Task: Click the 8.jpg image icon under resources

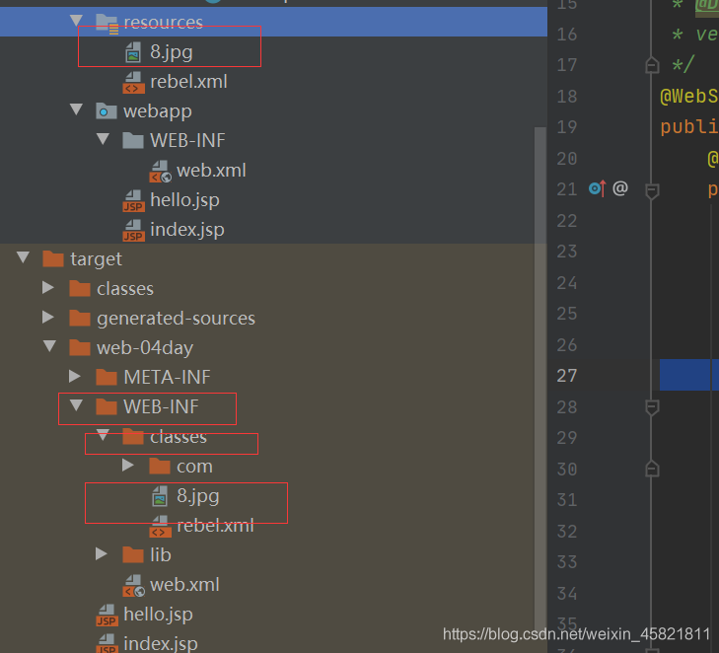Action: pos(133,52)
